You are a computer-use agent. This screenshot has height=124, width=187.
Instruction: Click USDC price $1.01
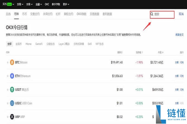[120, 103]
